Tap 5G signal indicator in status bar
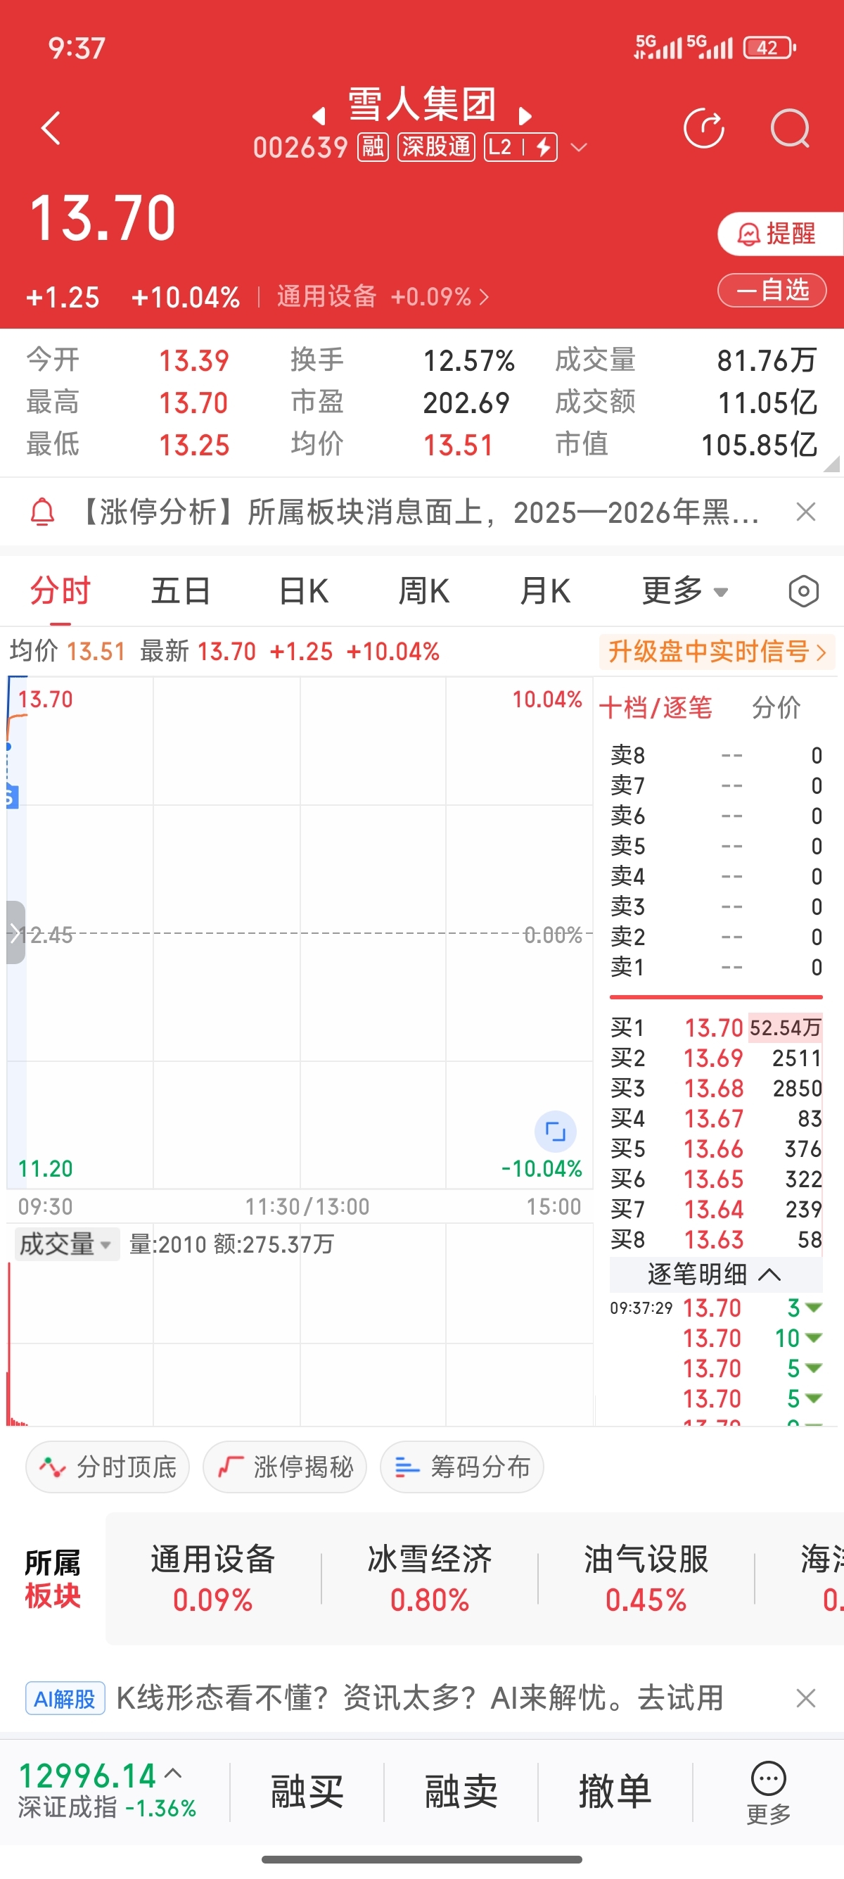Screen dimensions: 844x1879 point(683,46)
